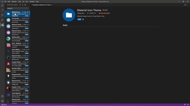The height and width of the screenshot is (106, 190).
Task: Click the Dark+ Material extension icon
Action: point(8,45)
